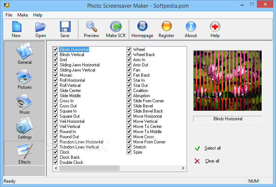Select the Abruption effect name
This screenshot has height=187, width=276.
click(142, 95)
